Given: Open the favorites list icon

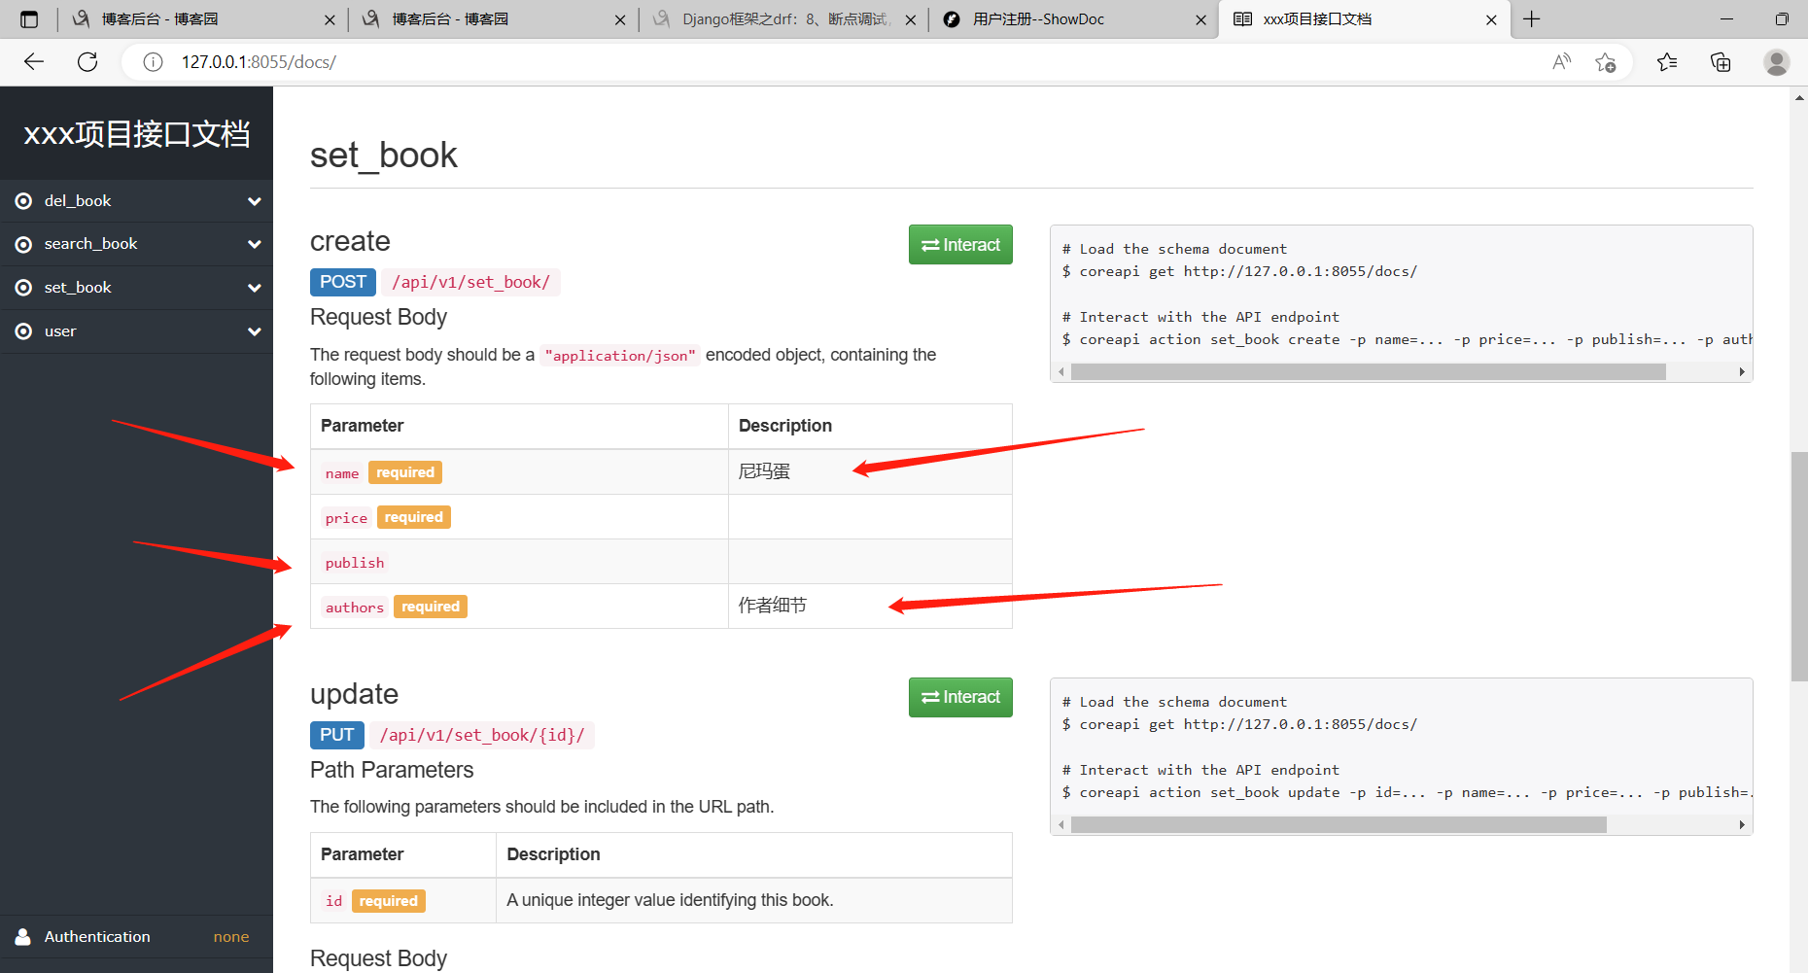Looking at the screenshot, I should click(1667, 62).
